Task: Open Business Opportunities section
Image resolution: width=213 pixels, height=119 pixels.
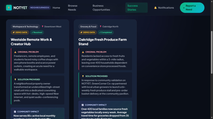Action: point(101,8)
